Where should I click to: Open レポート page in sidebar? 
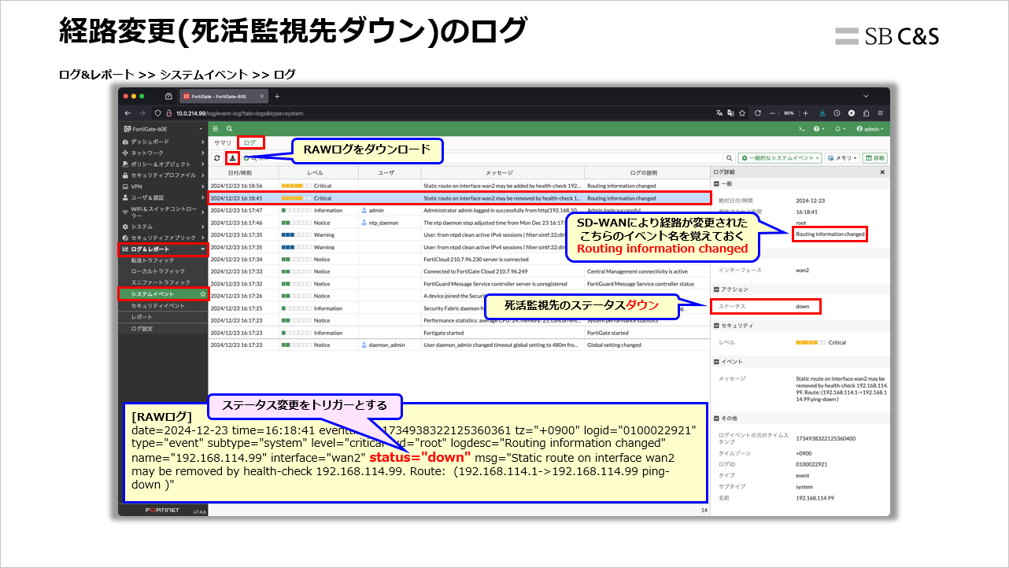[163, 316]
